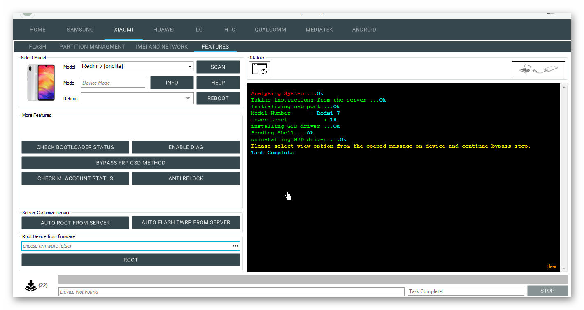The width and height of the screenshot is (584, 310).
Task: Click yellow 'Please select view option' log message
Action: pyautogui.click(x=391, y=146)
